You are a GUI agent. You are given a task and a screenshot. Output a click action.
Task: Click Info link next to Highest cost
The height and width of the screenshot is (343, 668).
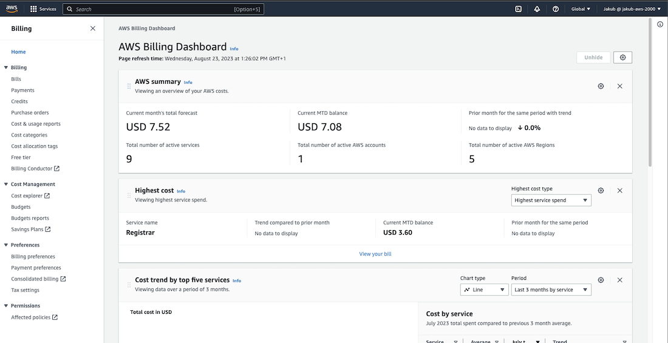[x=181, y=191]
